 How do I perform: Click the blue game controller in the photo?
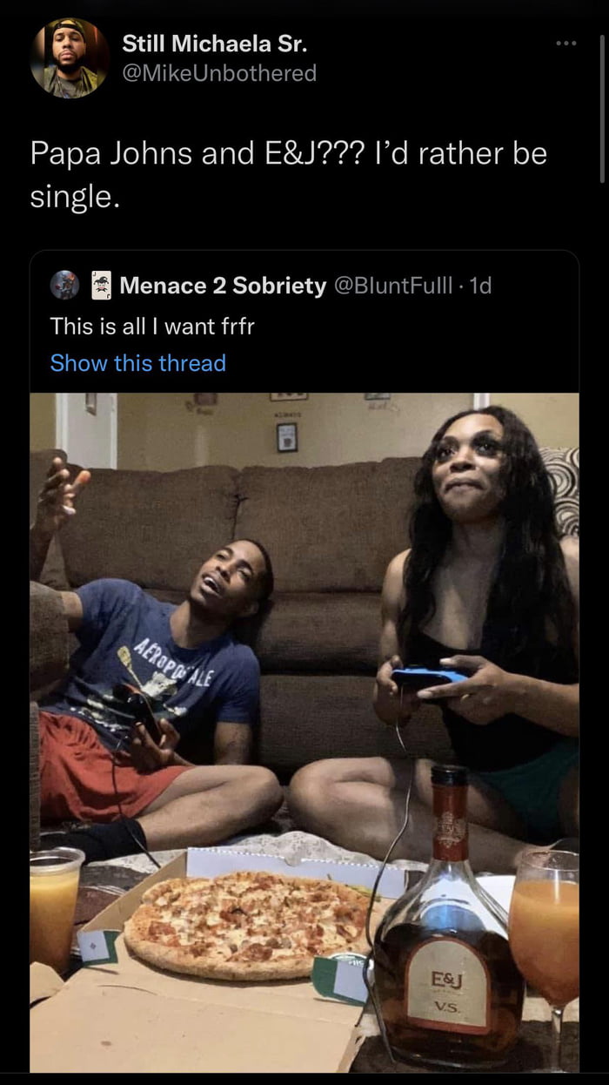click(429, 677)
